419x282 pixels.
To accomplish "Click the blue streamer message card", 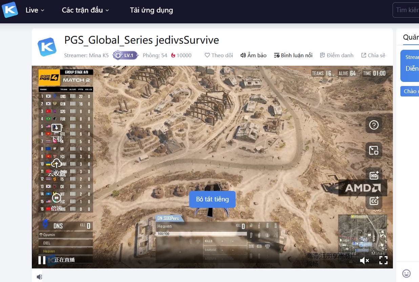I will click(410, 66).
